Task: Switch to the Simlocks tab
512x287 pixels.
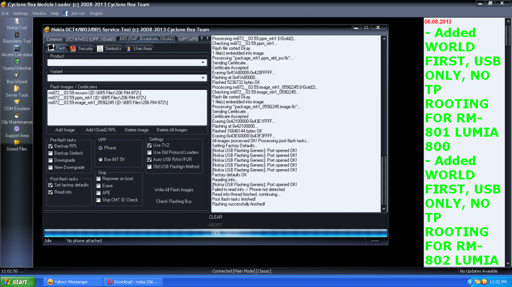Action: point(109,49)
